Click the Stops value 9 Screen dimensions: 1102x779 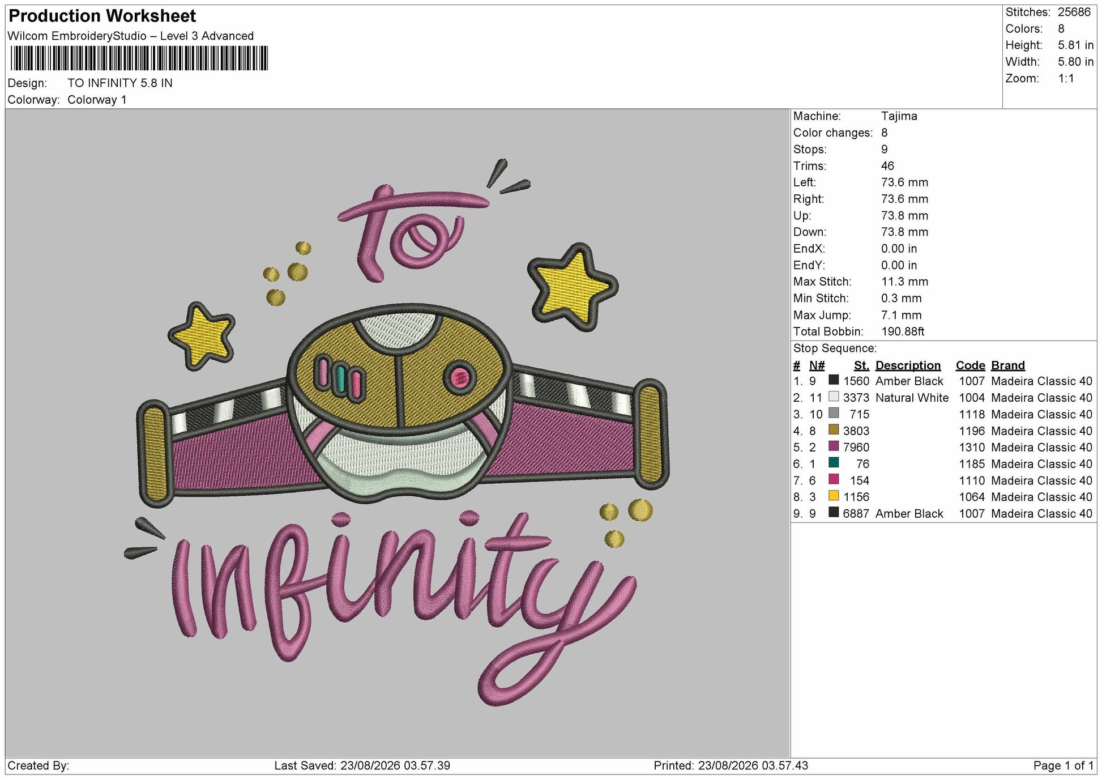pos(884,149)
